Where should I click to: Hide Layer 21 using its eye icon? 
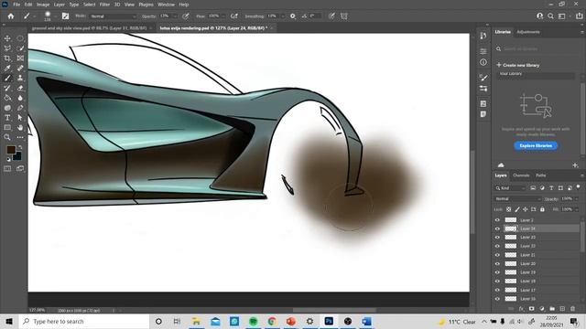pos(497,255)
